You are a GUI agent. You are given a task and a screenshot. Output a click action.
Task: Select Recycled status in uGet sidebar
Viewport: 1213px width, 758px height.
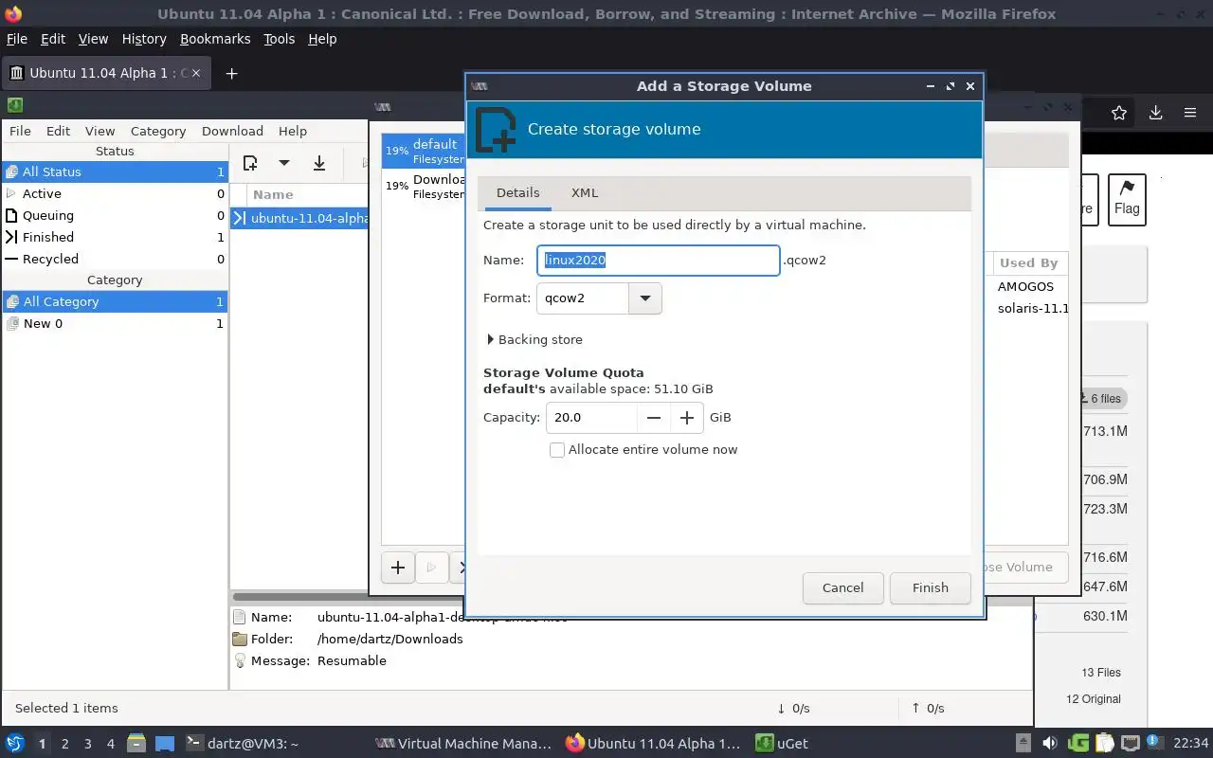coord(115,259)
